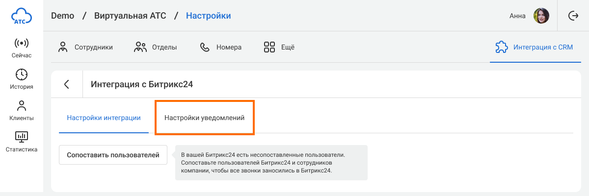Click the Demo breadcrumb link
The image size is (589, 196).
point(62,16)
